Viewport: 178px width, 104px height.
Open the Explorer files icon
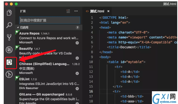pos(9,13)
